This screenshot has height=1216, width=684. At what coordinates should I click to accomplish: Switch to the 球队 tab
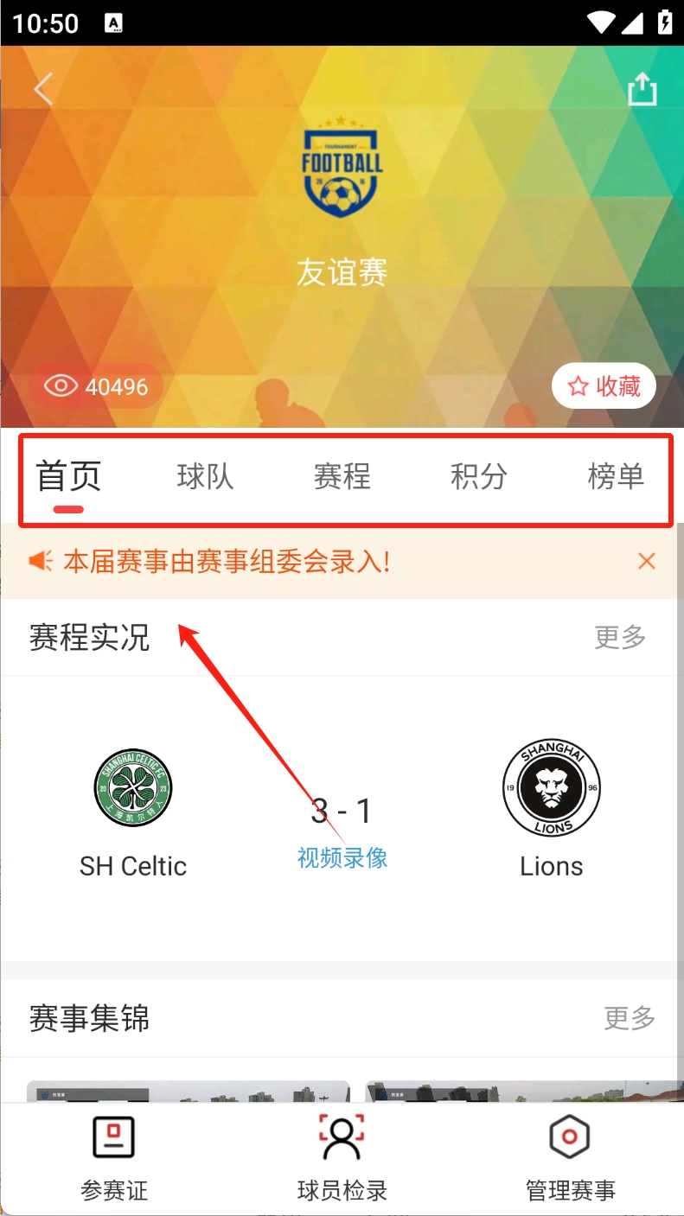point(206,476)
